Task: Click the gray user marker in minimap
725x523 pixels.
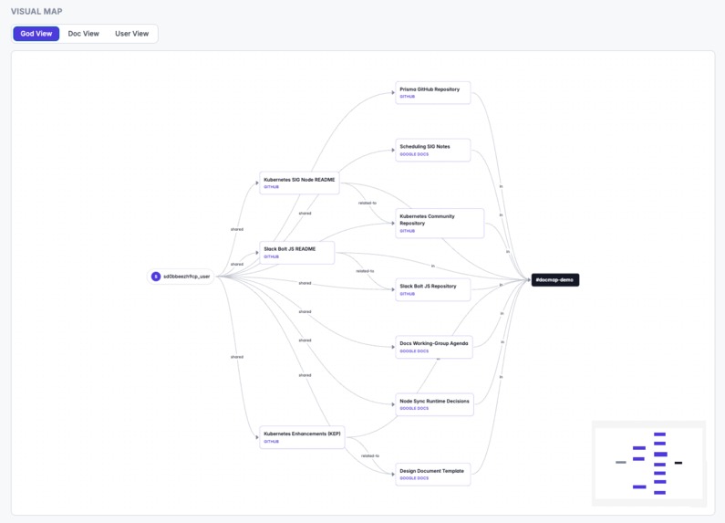Action: [x=621, y=463]
